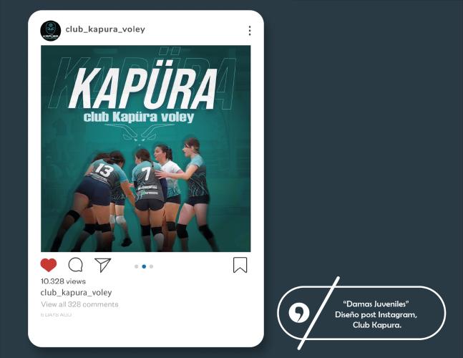Open the Kapüra volleyball post image

pos(145,149)
